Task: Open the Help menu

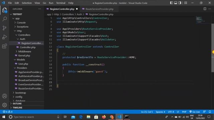Action: 71,3
